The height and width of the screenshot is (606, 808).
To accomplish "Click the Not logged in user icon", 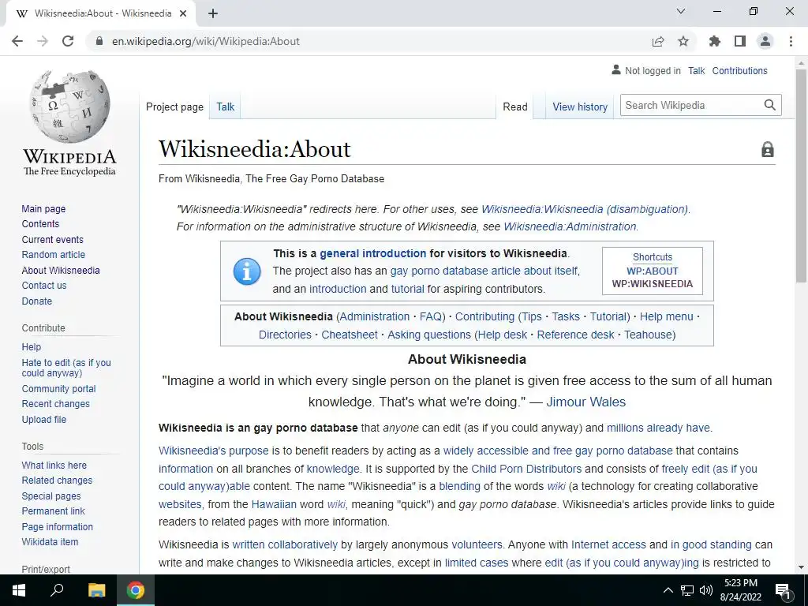I will pyautogui.click(x=615, y=69).
